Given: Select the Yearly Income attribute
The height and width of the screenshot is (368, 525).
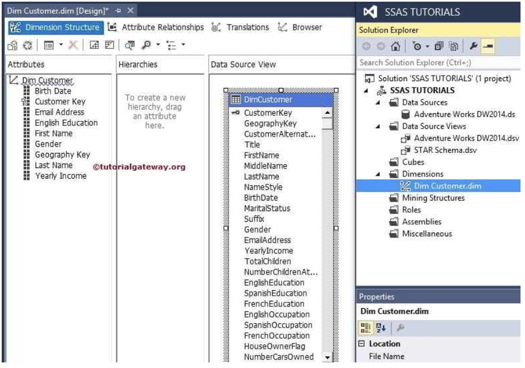Looking at the screenshot, I should click(61, 176).
